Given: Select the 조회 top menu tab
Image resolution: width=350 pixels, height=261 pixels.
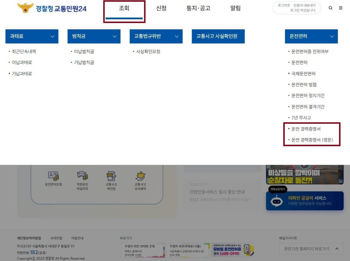Looking at the screenshot, I should tap(124, 9).
